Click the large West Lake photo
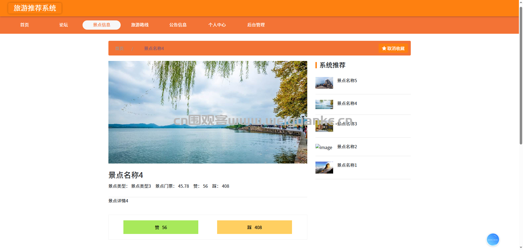This screenshot has width=523, height=250. coord(208,112)
